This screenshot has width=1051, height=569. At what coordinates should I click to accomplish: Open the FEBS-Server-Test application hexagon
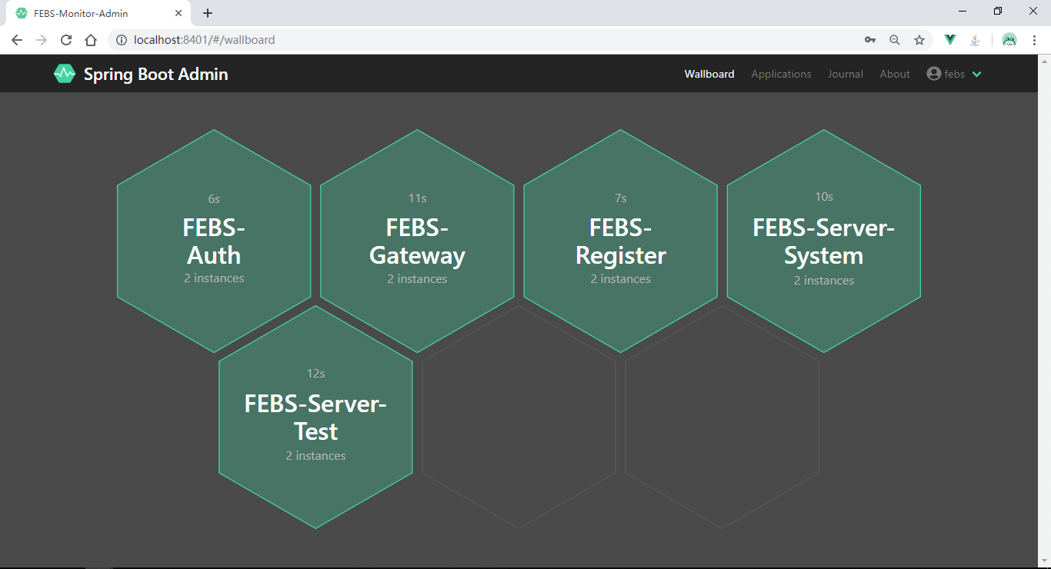(x=315, y=417)
